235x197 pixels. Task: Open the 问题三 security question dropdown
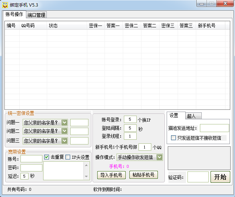[45, 141]
